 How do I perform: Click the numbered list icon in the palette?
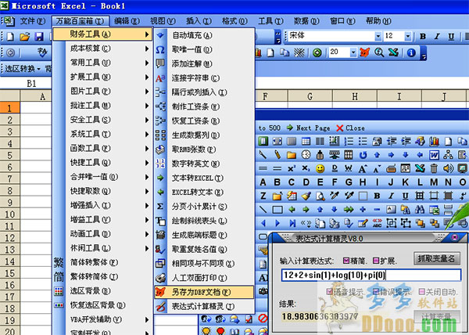[349, 141]
